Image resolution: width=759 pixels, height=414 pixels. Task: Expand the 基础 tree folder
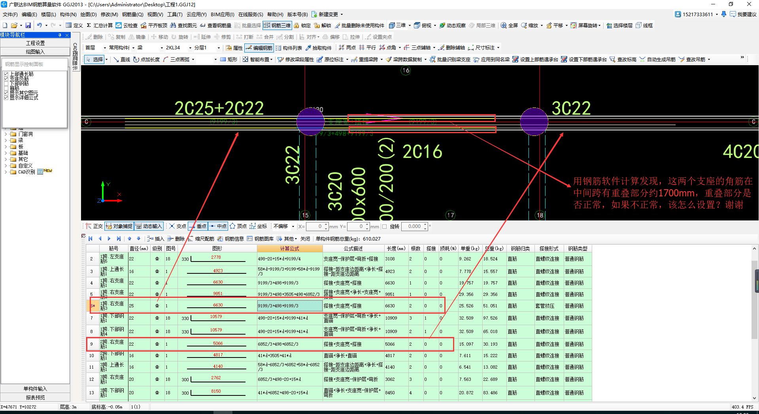coord(6,153)
